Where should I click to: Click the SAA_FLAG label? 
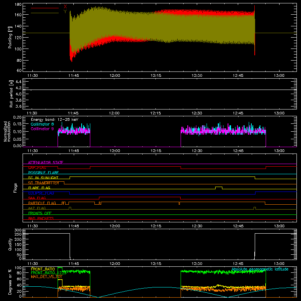point(37,198)
